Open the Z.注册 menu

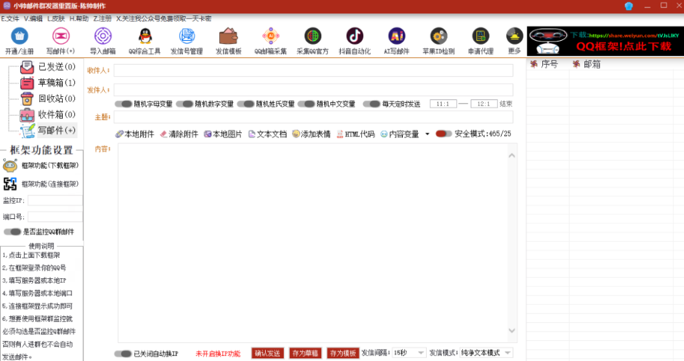[102, 19]
